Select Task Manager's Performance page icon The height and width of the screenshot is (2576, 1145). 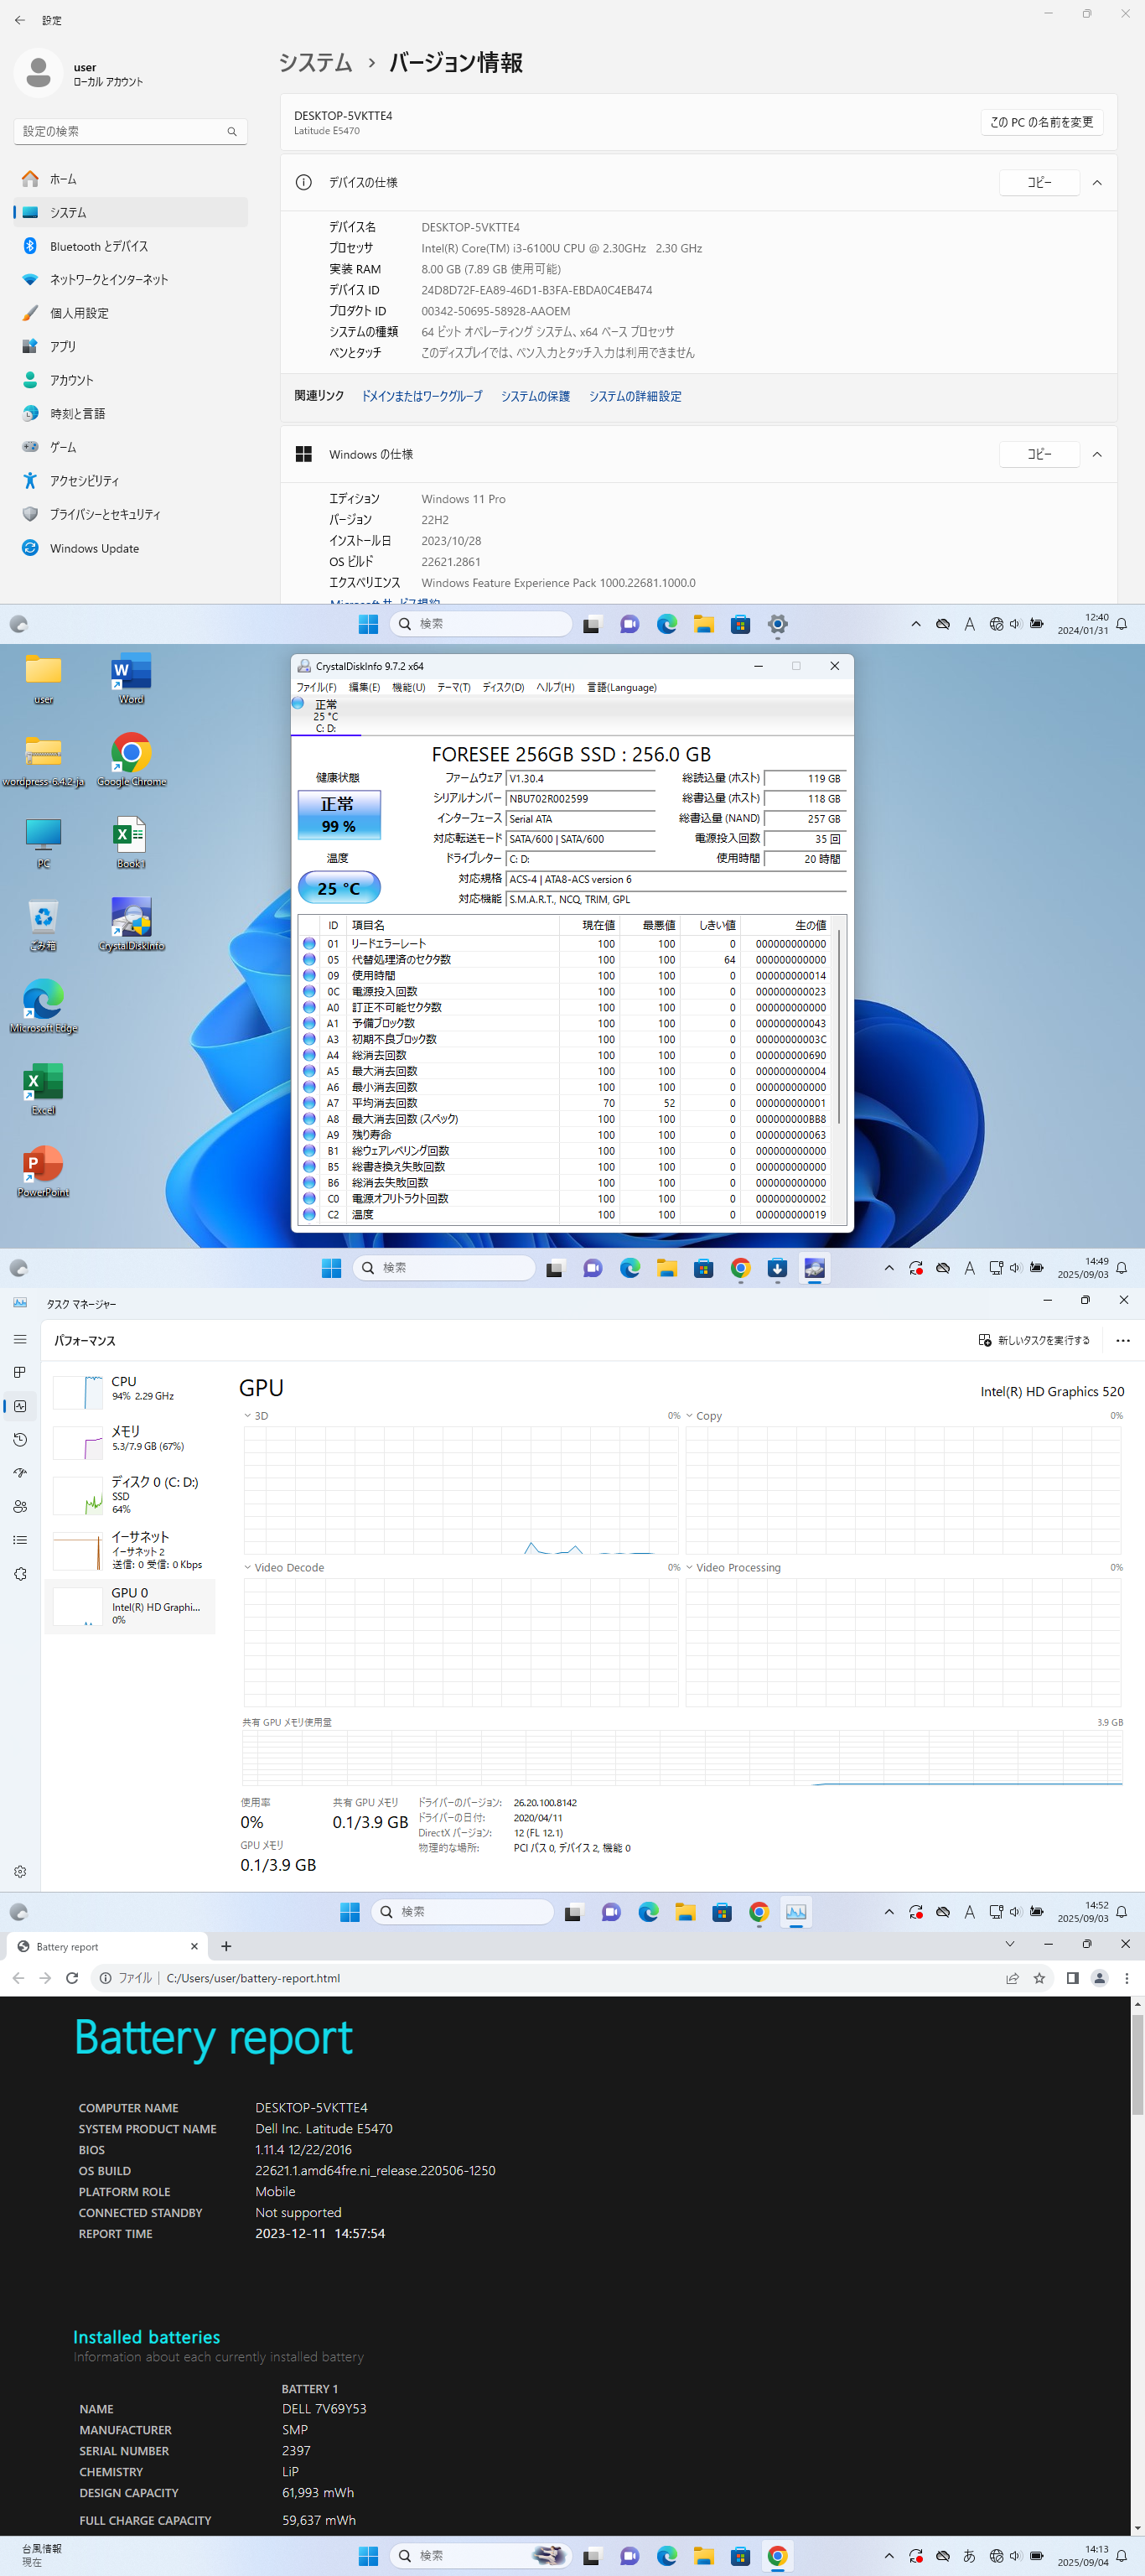click(x=20, y=1406)
